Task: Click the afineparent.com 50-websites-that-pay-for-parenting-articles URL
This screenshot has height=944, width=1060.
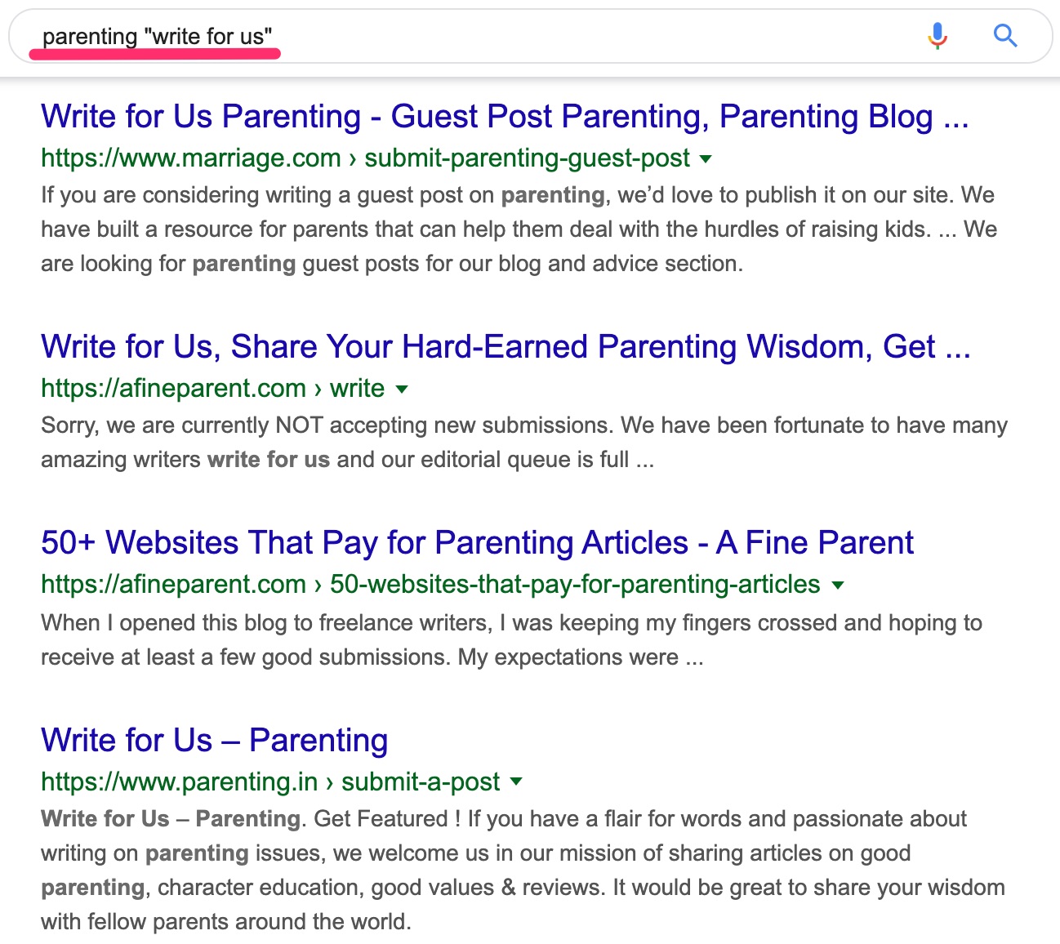Action: click(x=430, y=584)
